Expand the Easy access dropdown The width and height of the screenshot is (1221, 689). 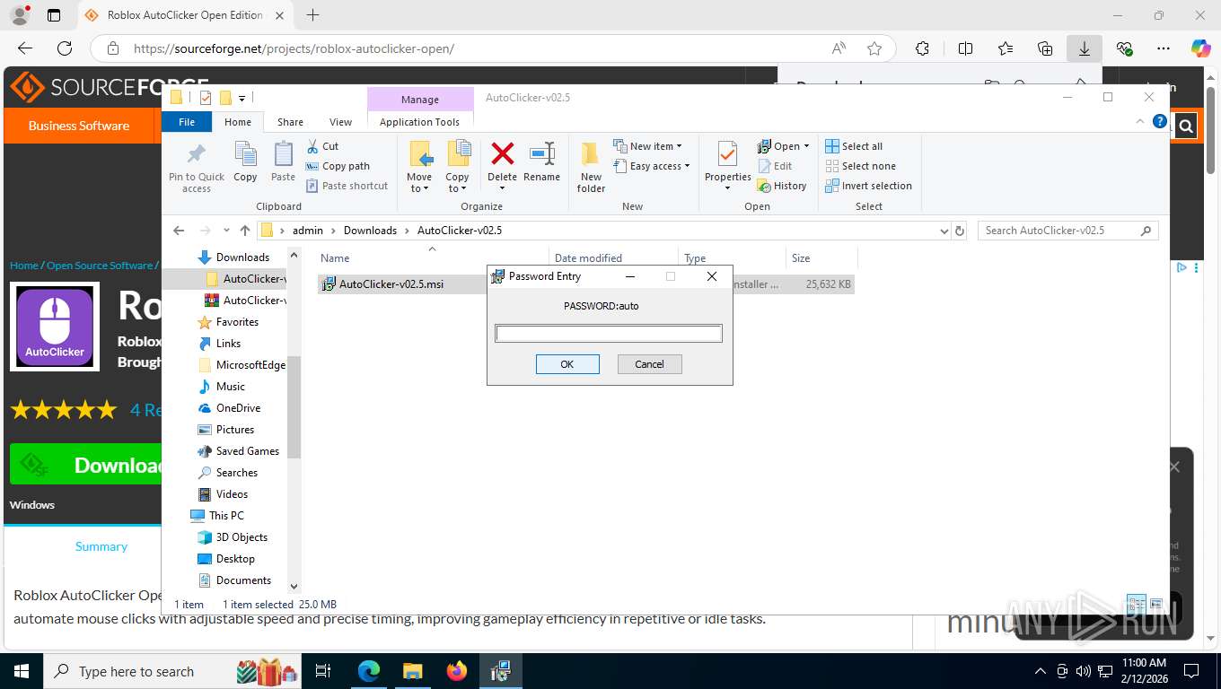click(653, 166)
